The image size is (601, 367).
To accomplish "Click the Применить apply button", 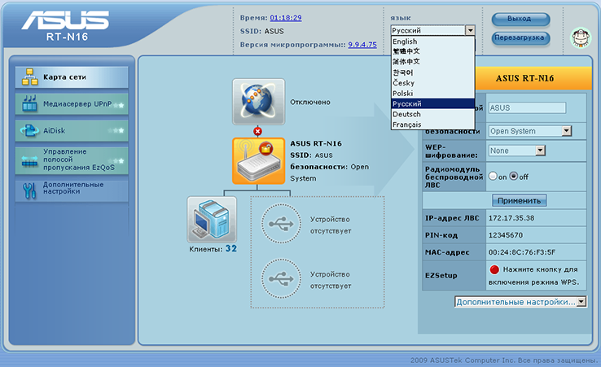I will pyautogui.click(x=519, y=200).
